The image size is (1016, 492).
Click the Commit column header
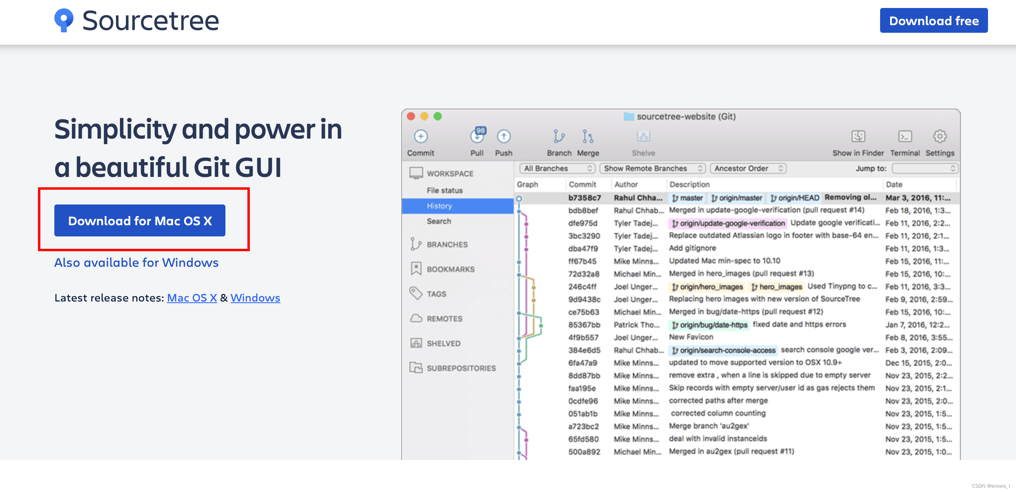point(582,184)
